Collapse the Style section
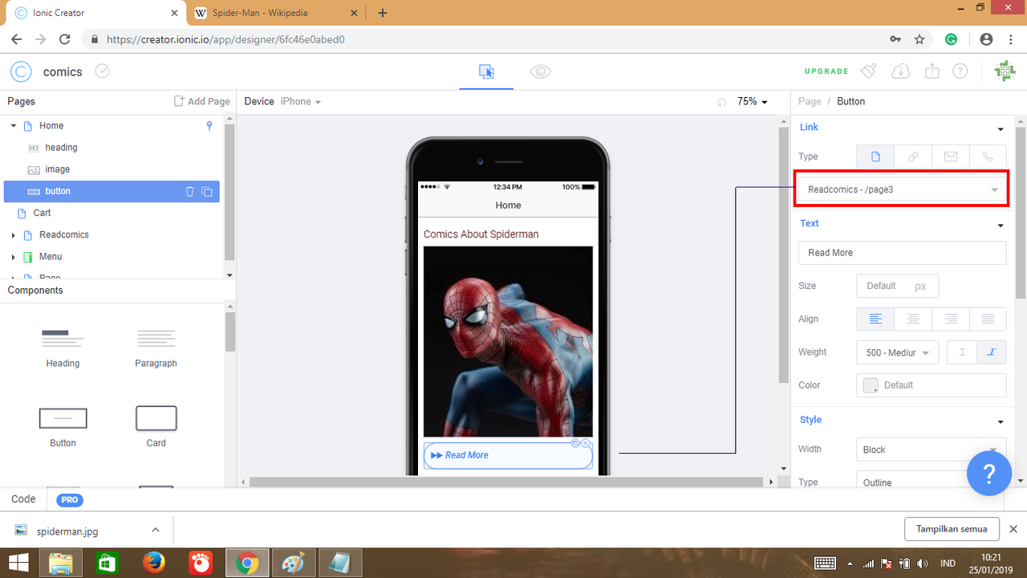 1000,422
